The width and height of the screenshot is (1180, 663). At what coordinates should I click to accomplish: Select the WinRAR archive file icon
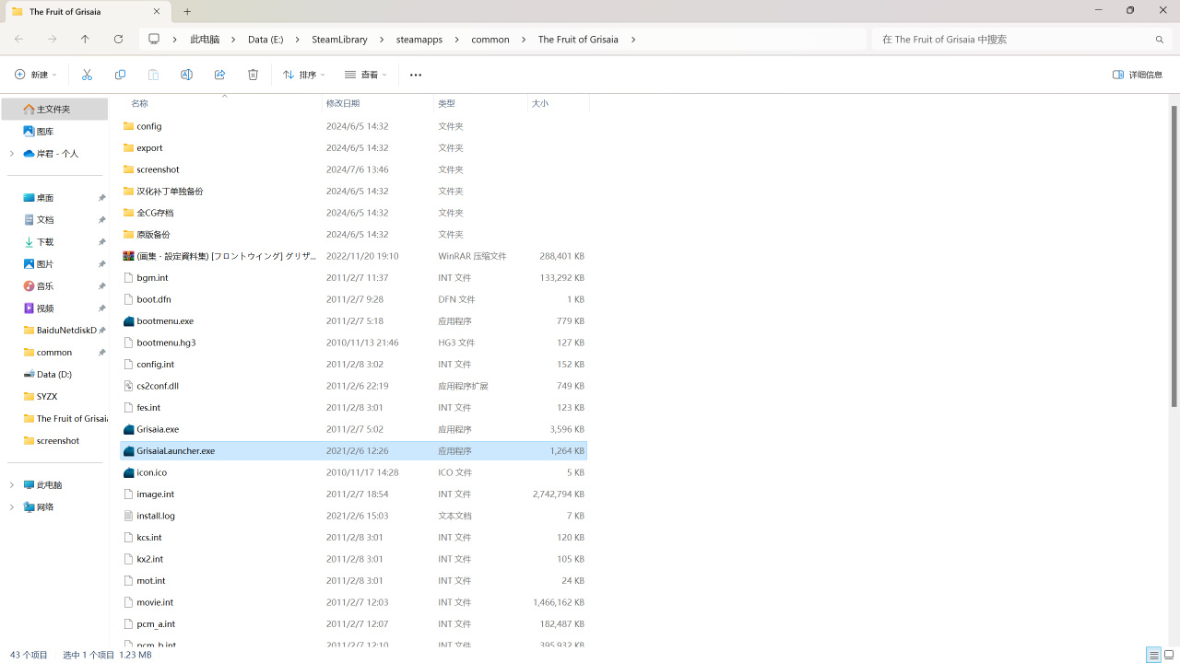coord(129,256)
